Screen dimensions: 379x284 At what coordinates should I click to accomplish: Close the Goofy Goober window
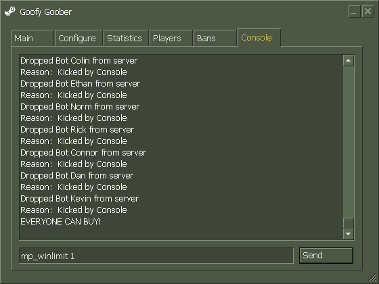[368, 11]
